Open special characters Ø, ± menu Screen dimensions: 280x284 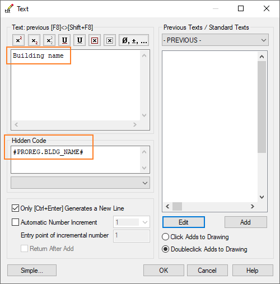click(x=134, y=40)
